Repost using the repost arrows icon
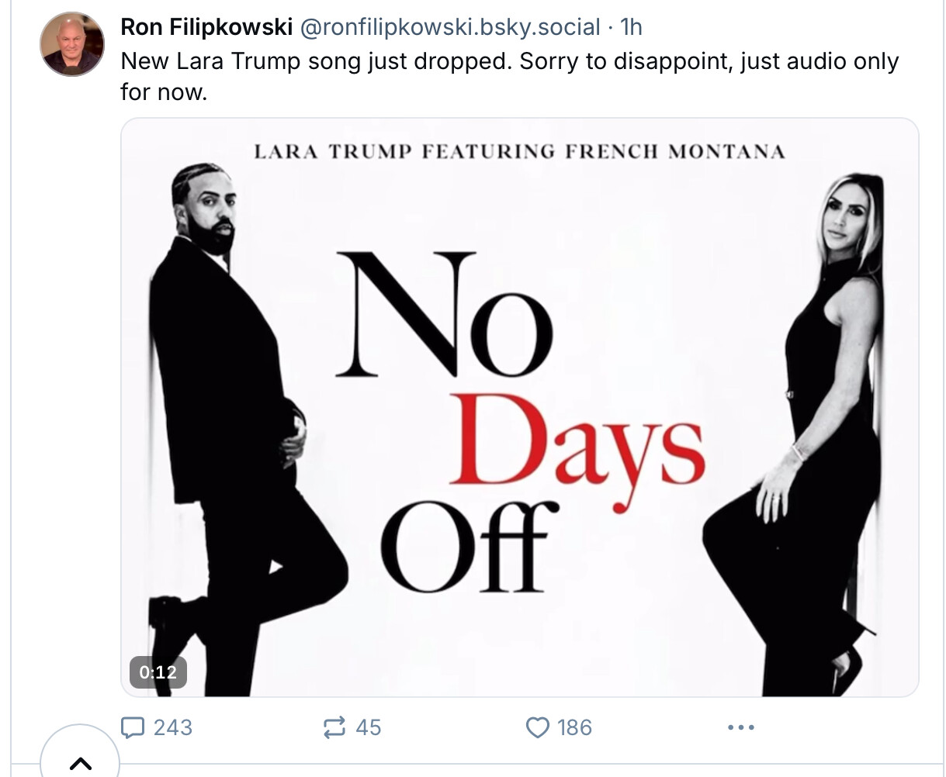946x777 pixels. point(334,727)
